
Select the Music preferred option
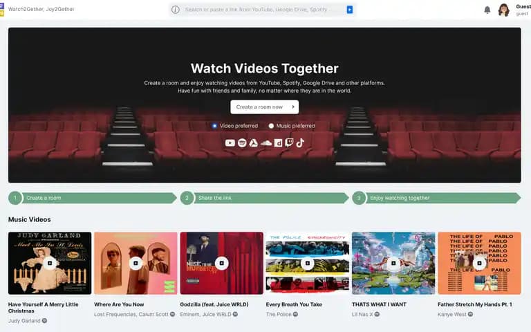pos(271,126)
